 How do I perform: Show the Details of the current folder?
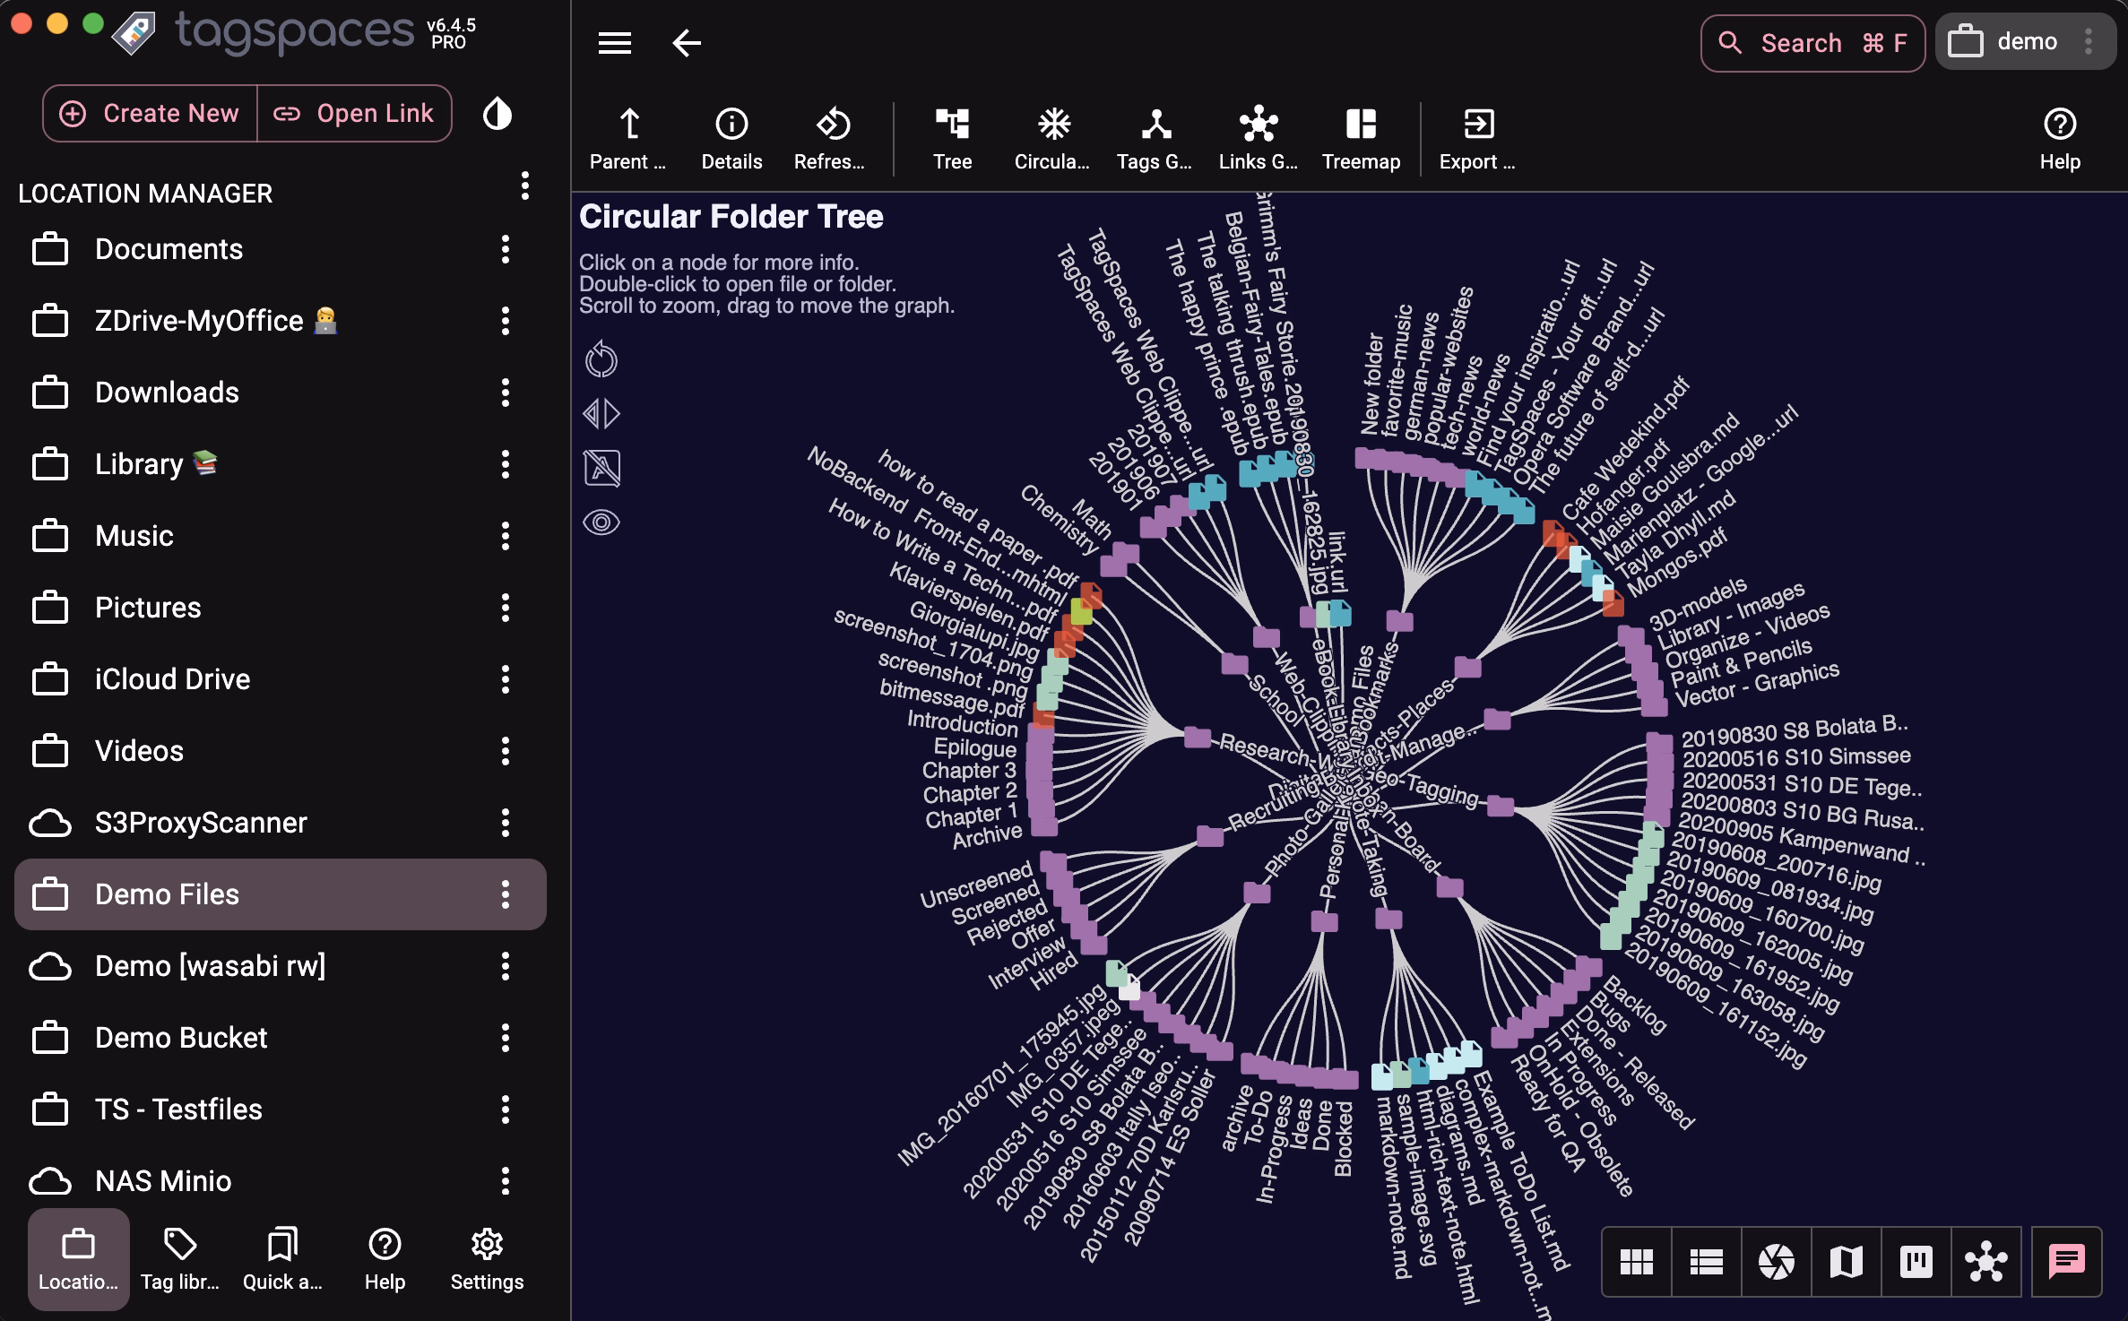click(731, 136)
